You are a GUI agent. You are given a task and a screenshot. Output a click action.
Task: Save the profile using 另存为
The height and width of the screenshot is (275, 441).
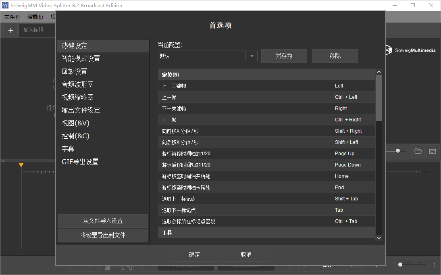pos(284,56)
